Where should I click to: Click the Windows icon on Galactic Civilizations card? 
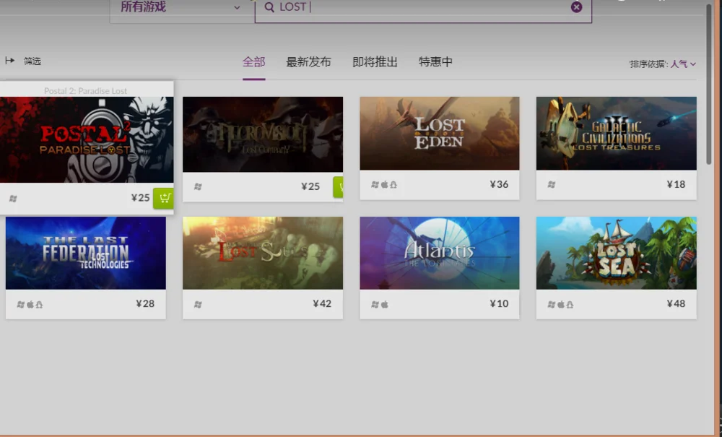coord(552,185)
